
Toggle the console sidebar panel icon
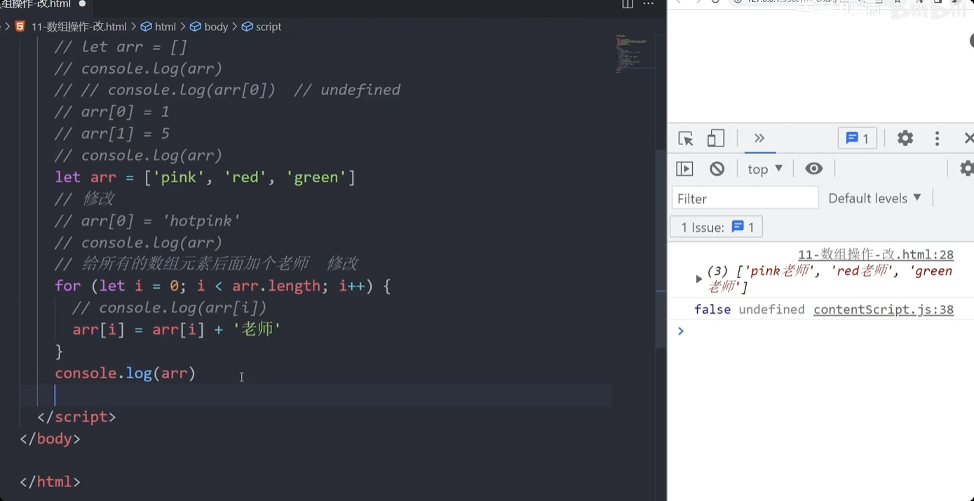tap(684, 169)
